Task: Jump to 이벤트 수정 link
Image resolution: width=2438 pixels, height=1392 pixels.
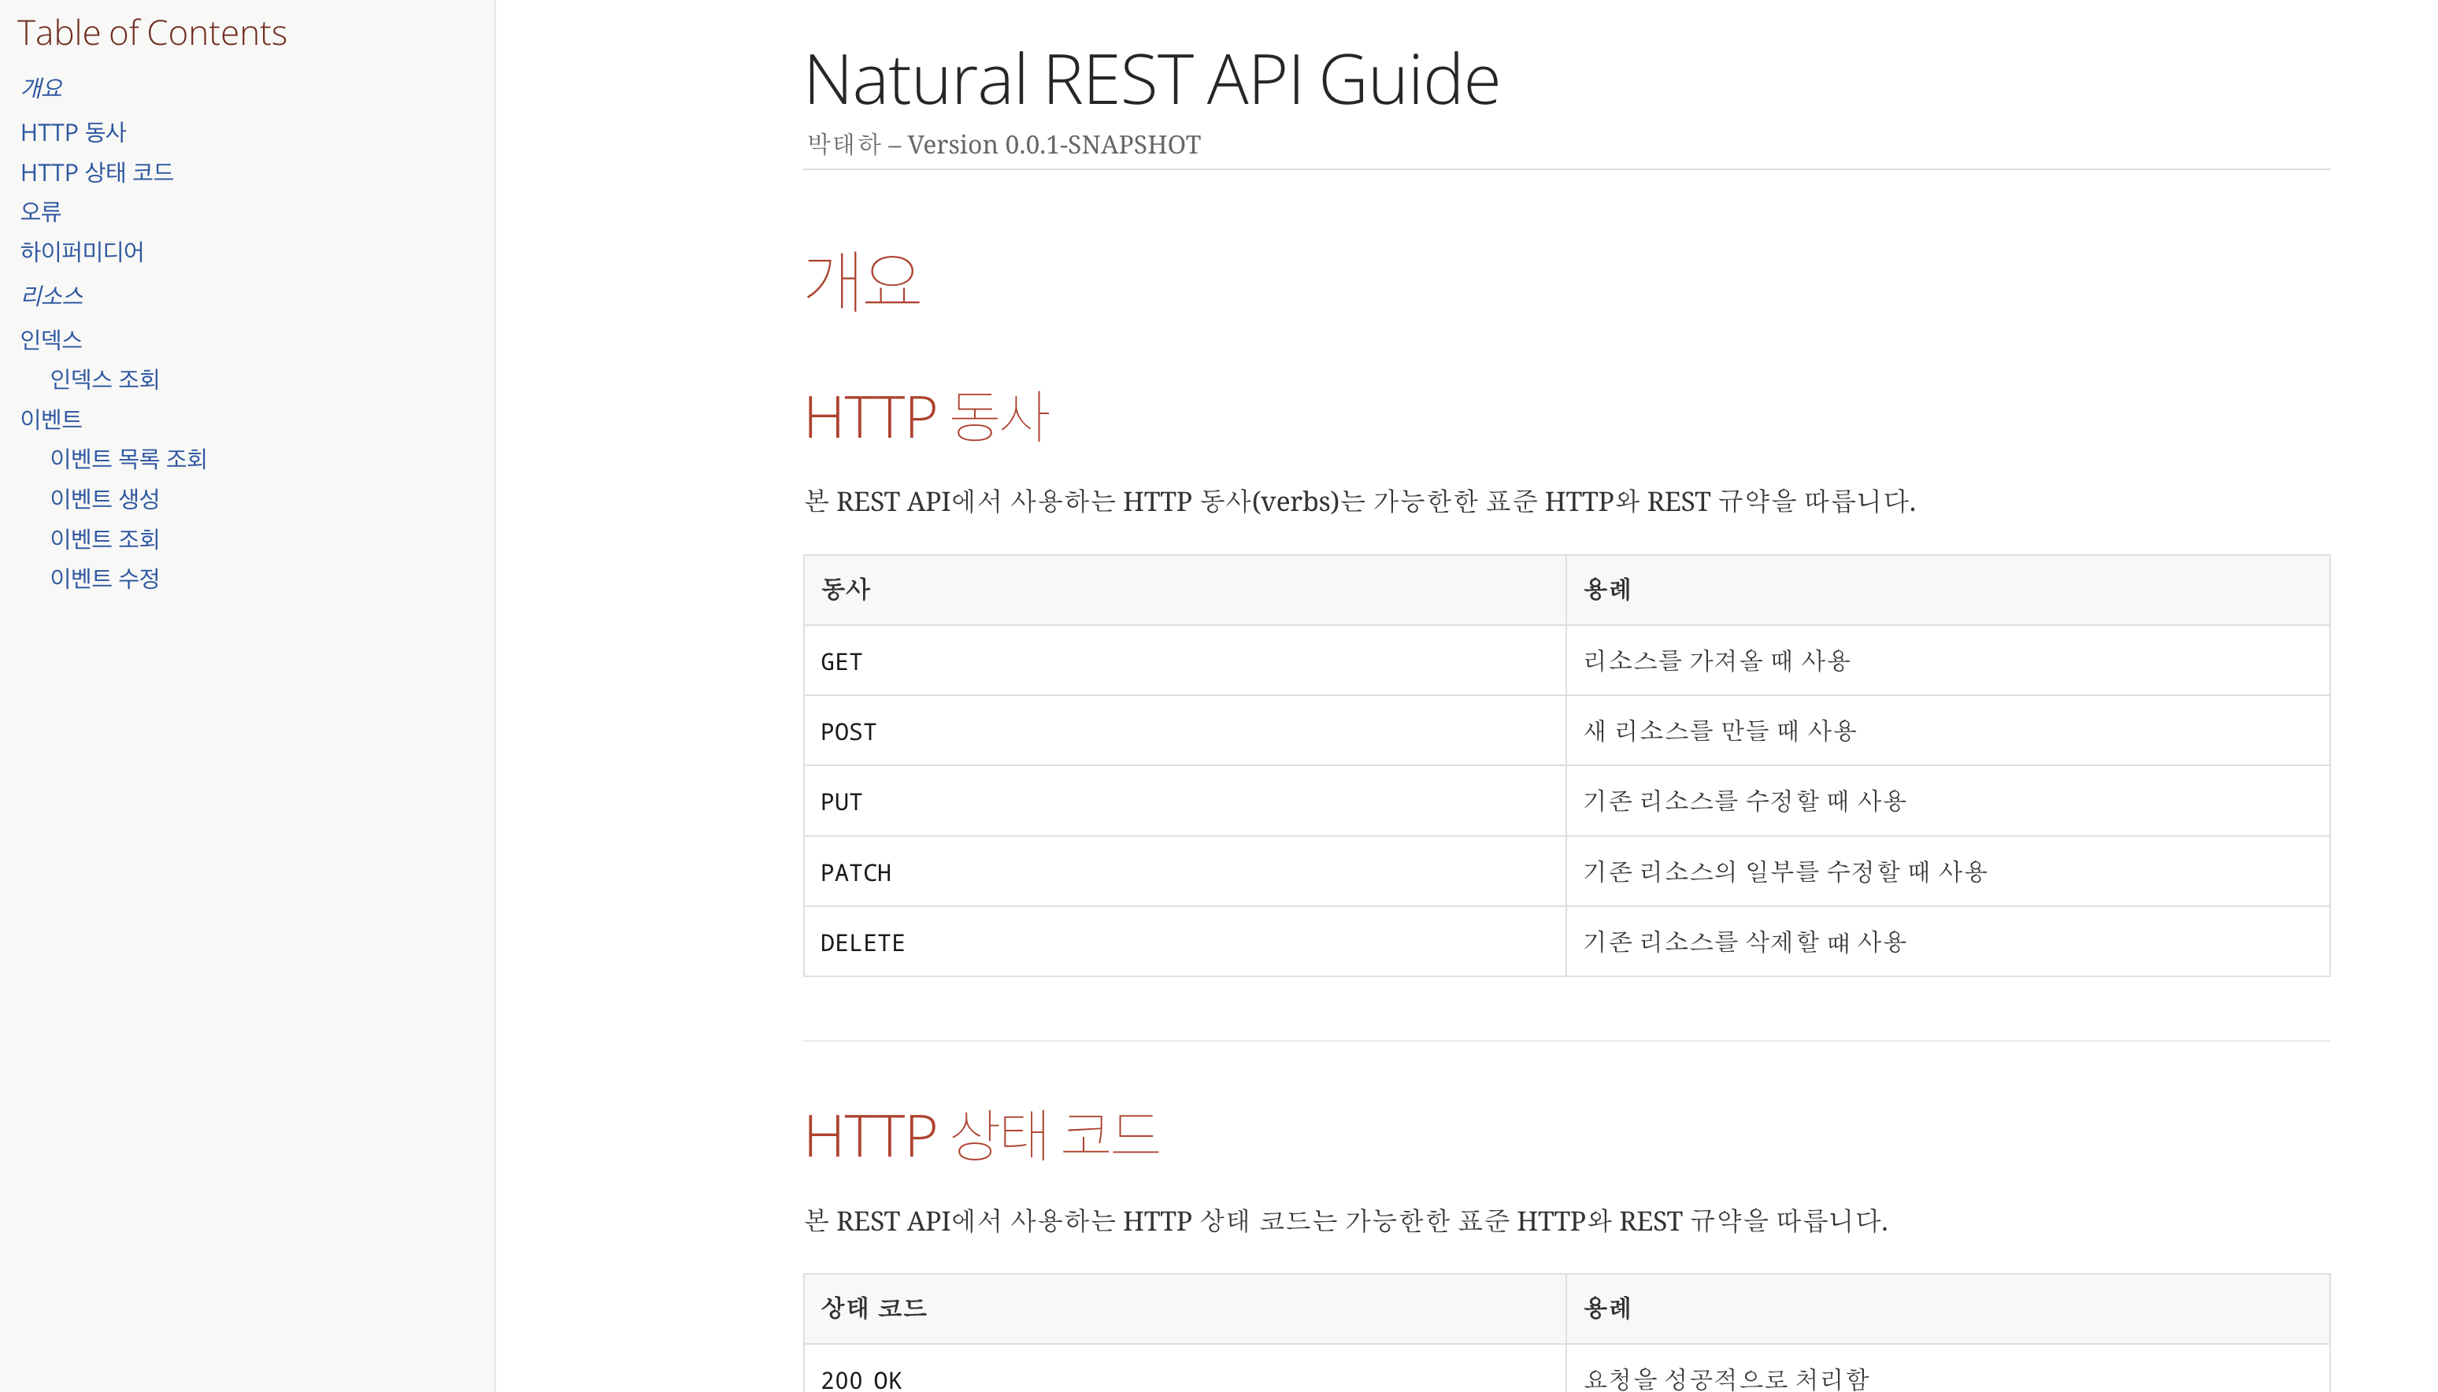Action: tap(104, 579)
